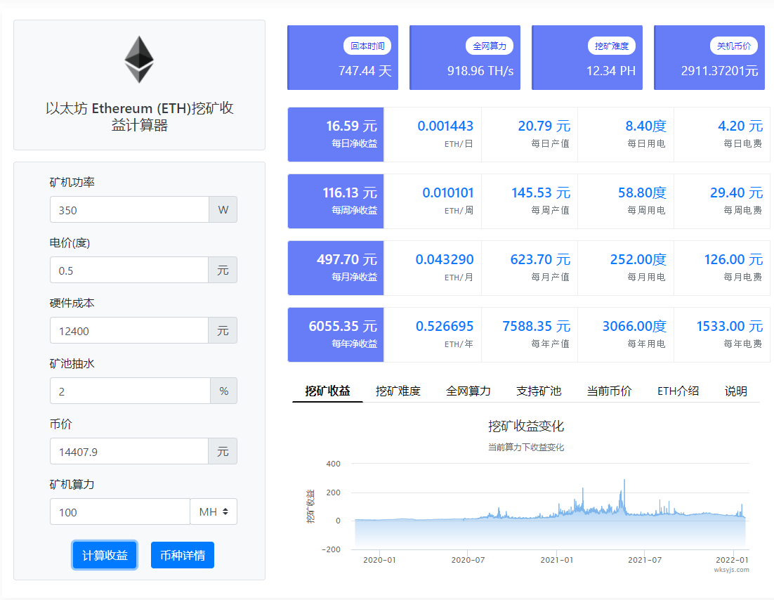Click the 6055.35 元 yearly net profit
Screen dimensions: 774x600
[x=343, y=327]
